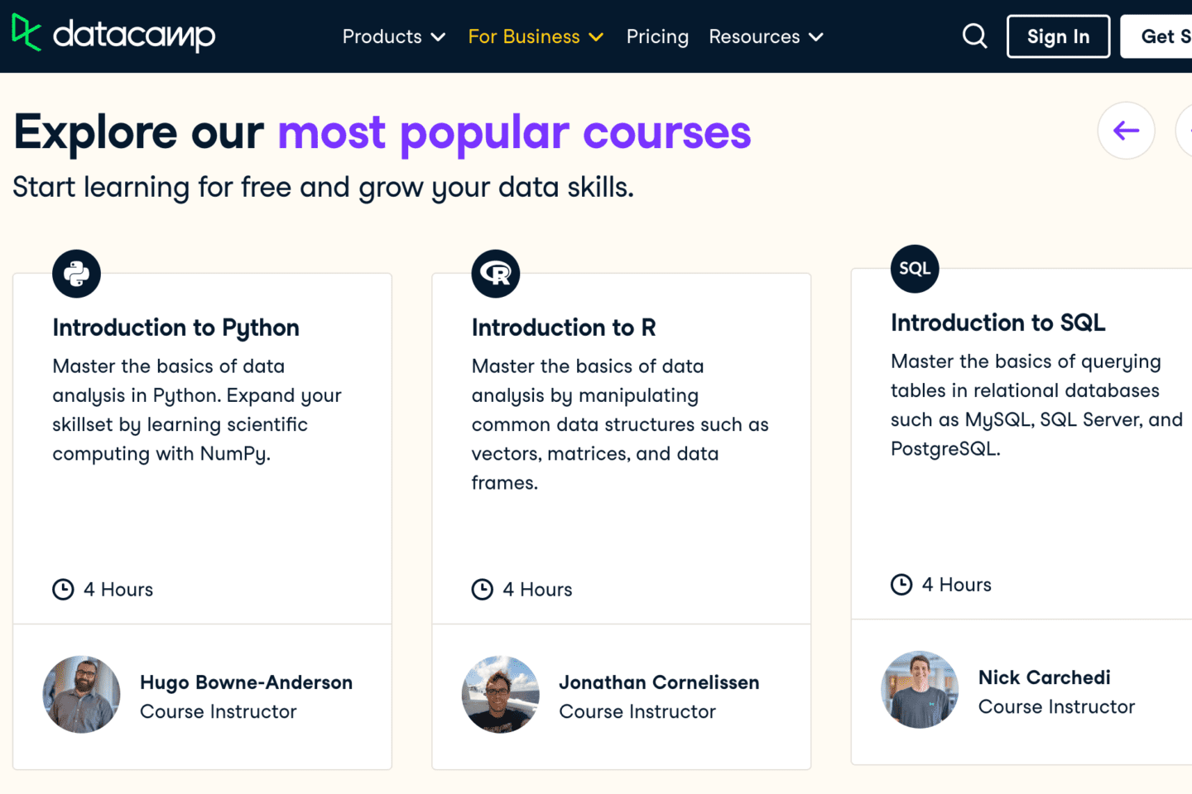Click the DataCamp logo

[x=113, y=36]
